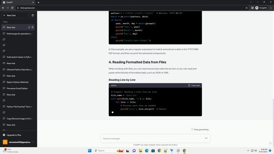Click the orange user avatar
The image size is (274, 154).
(5, 142)
